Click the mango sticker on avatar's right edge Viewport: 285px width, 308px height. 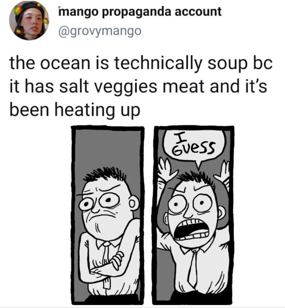click(46, 20)
